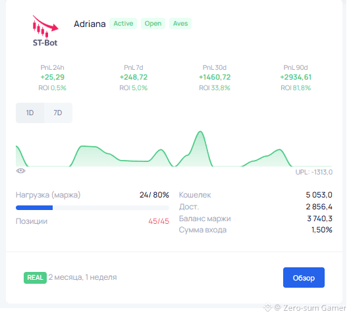Select PnL 7d value +248,72
Viewport: 351px width, 318px height.
tap(134, 77)
